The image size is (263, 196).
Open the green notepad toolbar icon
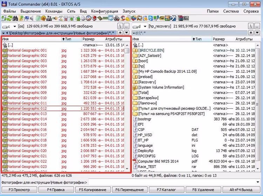38,18
